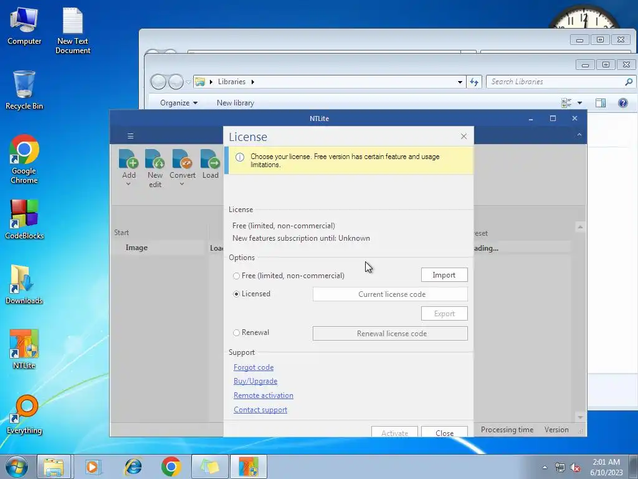This screenshot has height=479, width=638.
Task: Select the Downloads desktop shortcut
Action: point(24,284)
